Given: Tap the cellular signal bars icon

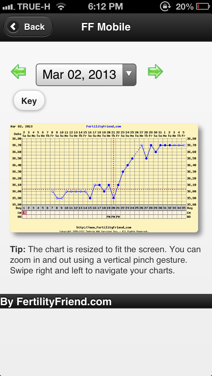Looking at the screenshot, I should click(x=8, y=6).
